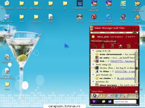The width and height of the screenshot is (145, 108).
Task: Run the SkypeSetup installer icon
Action: 94,18
